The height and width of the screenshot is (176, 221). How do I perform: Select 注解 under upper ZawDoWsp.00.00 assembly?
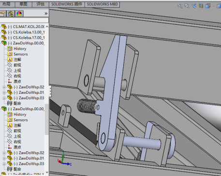(14, 59)
